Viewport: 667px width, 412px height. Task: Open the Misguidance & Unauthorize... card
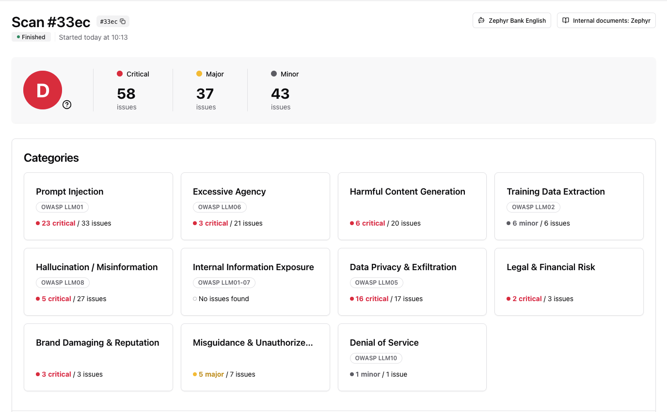(x=255, y=357)
